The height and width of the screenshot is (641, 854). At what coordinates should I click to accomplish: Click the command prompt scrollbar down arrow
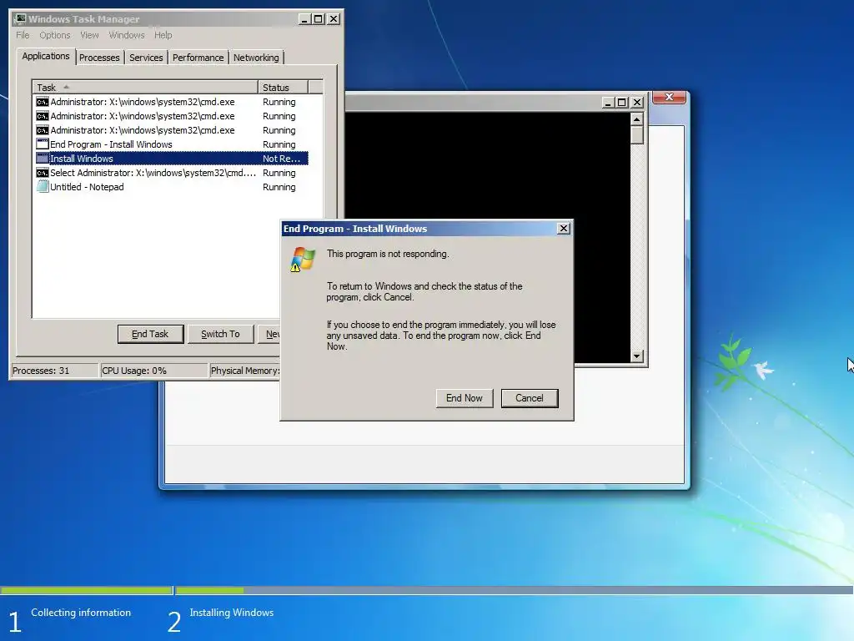[x=636, y=356]
